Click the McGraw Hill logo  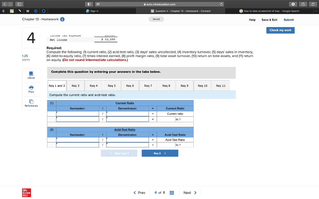coord(27,193)
